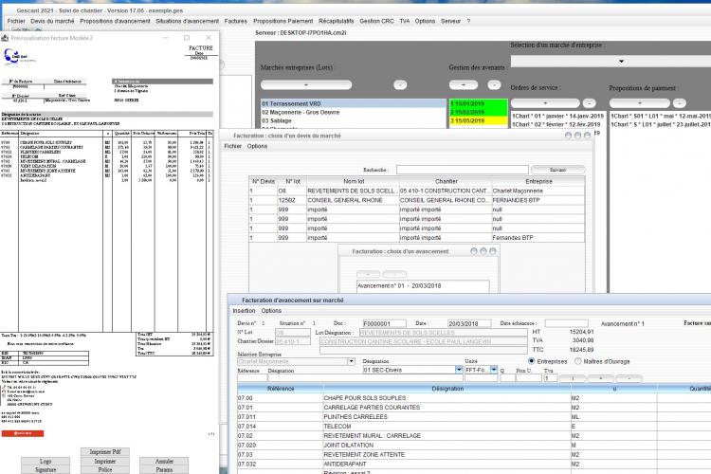
Task: Open the ? help menu
Action: [x=468, y=21]
